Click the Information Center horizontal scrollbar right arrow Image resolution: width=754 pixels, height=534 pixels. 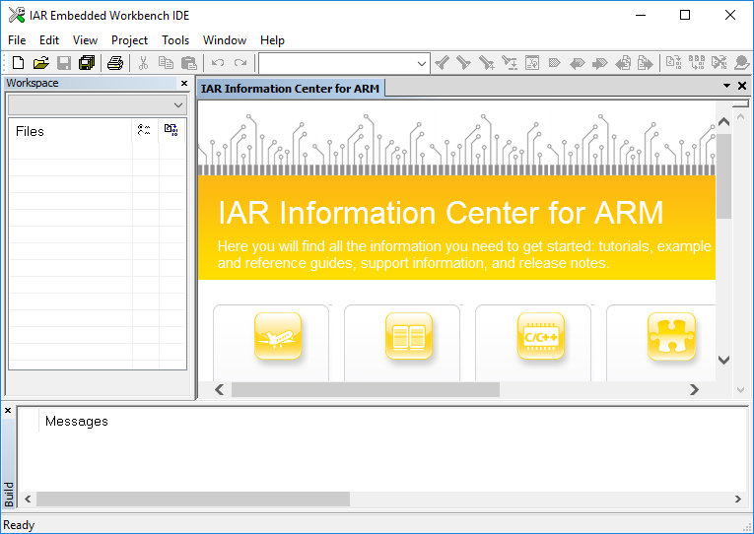click(x=694, y=389)
